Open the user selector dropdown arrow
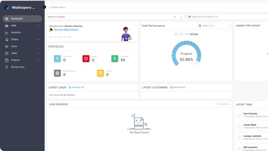 click(181, 17)
